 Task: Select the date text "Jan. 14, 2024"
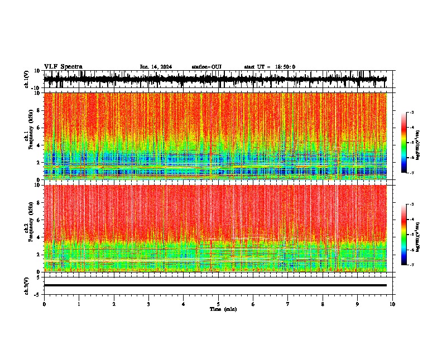[x=156, y=67]
